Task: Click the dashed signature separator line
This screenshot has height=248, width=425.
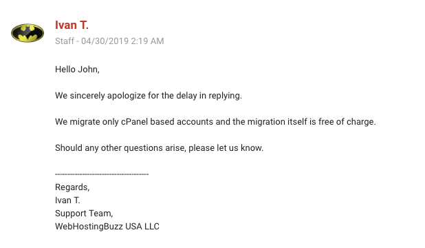Action: 102,174
